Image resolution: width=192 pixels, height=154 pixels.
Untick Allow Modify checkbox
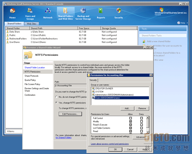tap(131, 121)
